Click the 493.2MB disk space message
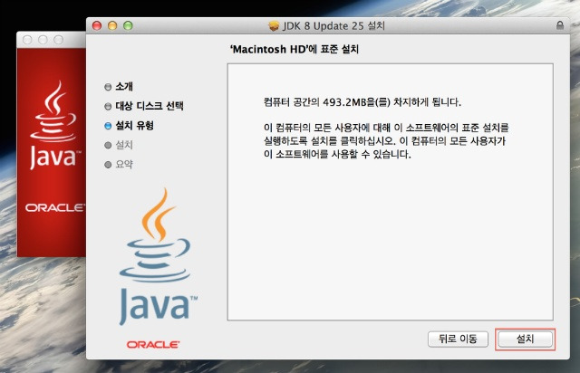The height and width of the screenshot is (373, 580). click(362, 102)
